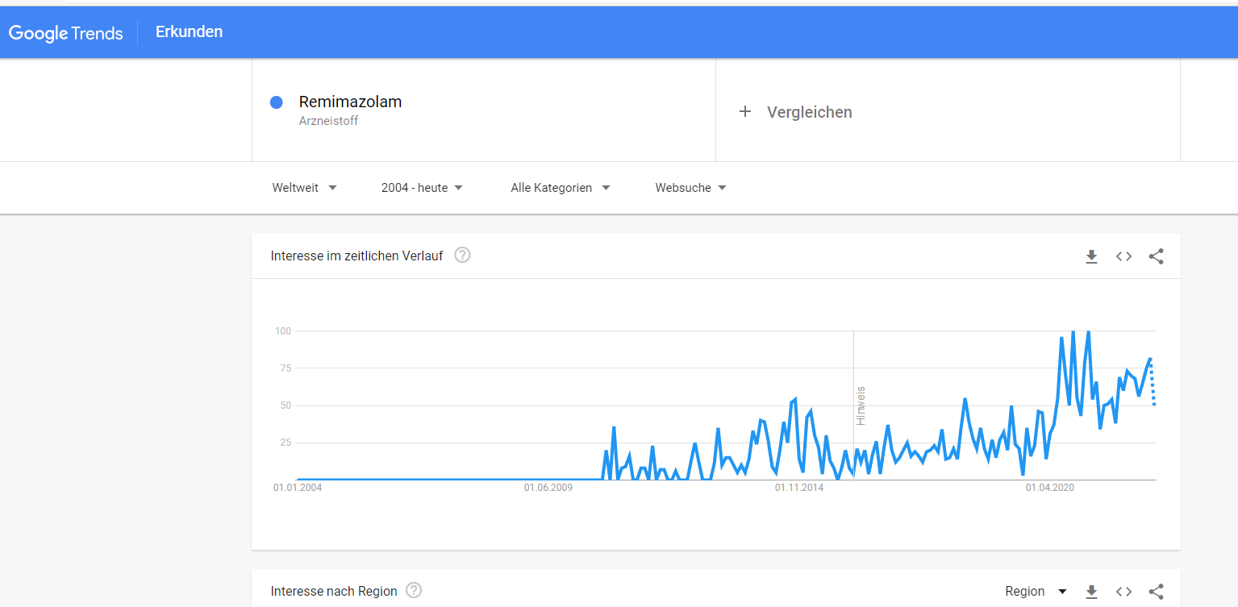1238x607 pixels.
Task: Open the Region selector dropdown
Action: [x=1036, y=592]
